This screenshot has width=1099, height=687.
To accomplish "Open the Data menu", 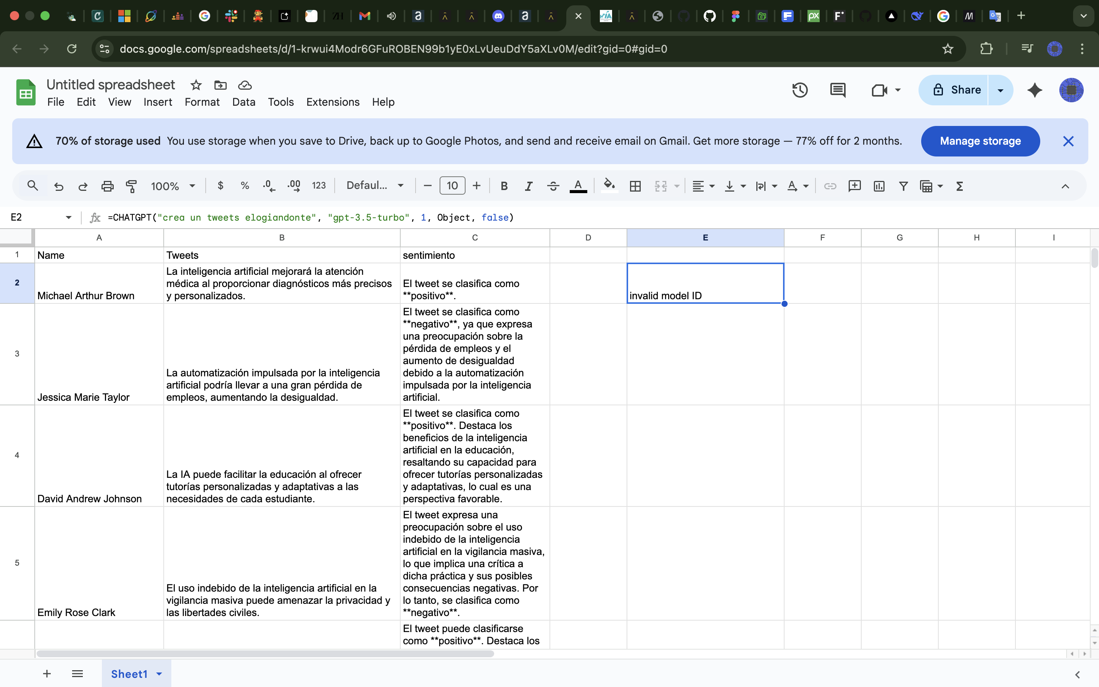I will (243, 102).
